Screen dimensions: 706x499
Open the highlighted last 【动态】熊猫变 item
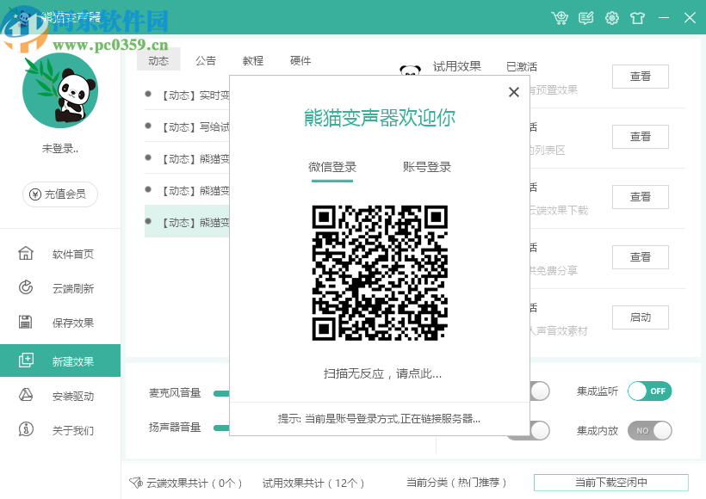(187, 222)
